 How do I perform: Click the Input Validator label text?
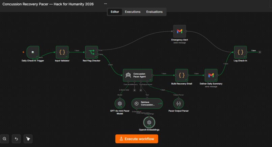tap(62, 61)
